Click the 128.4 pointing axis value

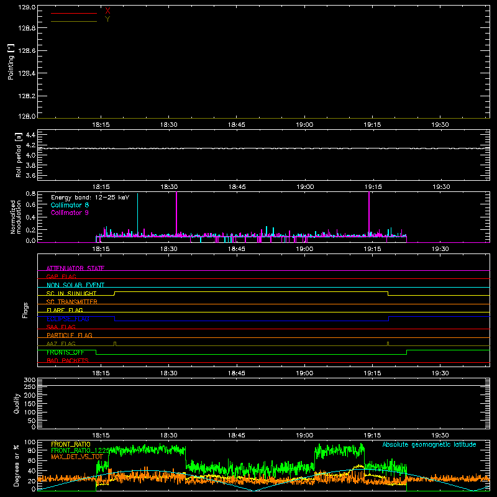[x=27, y=73]
